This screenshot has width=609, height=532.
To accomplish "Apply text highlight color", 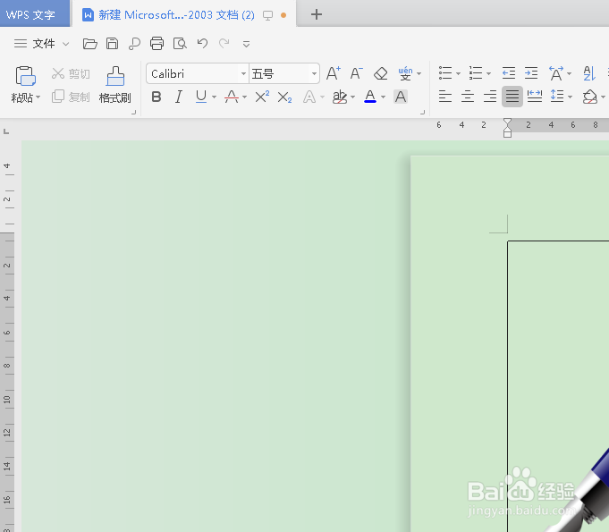I will coord(340,97).
